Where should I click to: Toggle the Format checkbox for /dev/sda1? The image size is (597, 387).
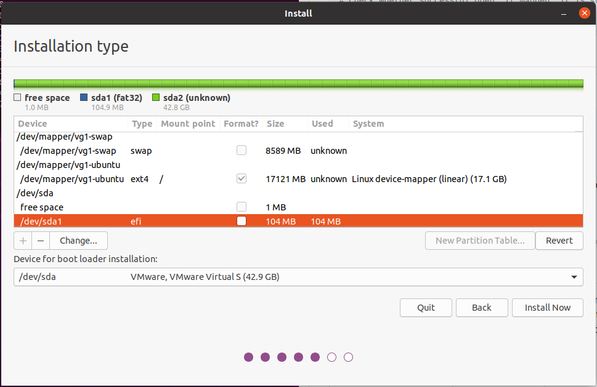[x=242, y=221]
